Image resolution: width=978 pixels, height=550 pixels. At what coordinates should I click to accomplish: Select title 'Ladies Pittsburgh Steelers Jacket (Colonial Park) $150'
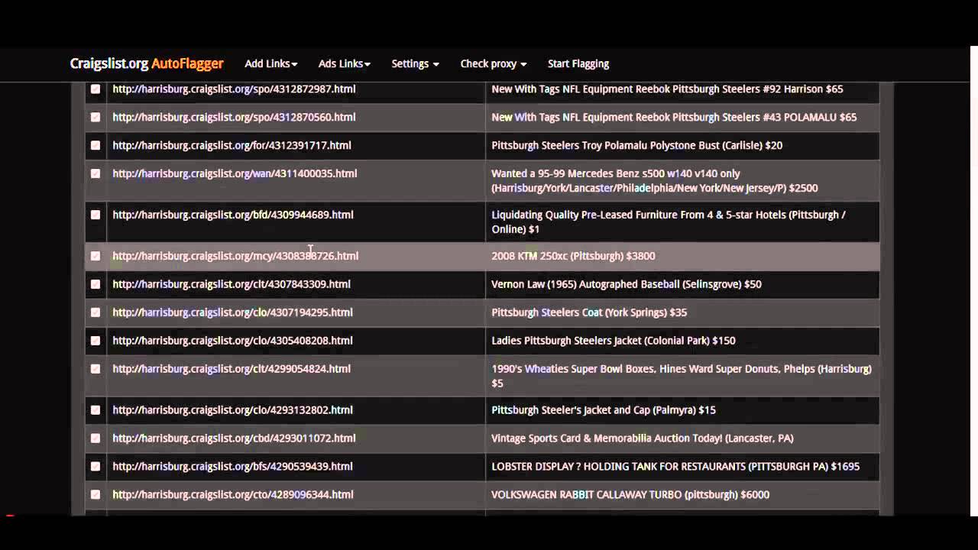click(x=614, y=341)
